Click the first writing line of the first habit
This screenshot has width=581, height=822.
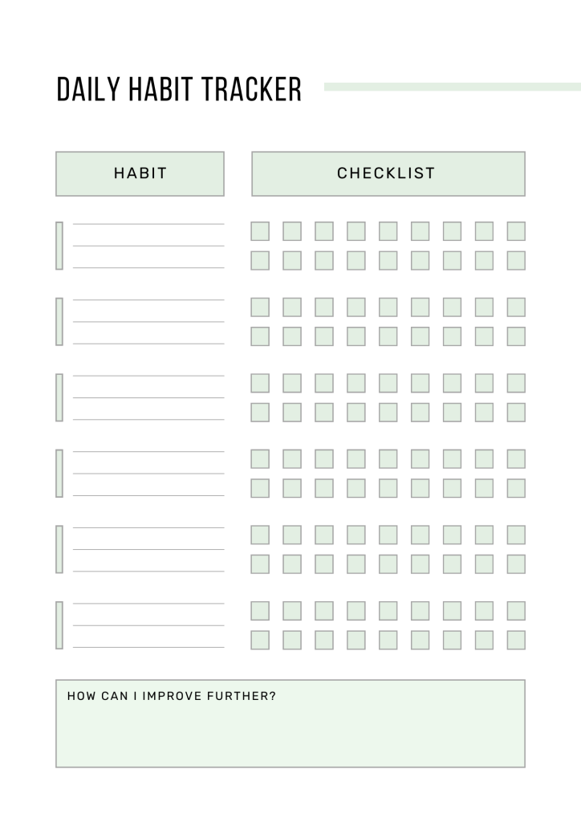[148, 222]
